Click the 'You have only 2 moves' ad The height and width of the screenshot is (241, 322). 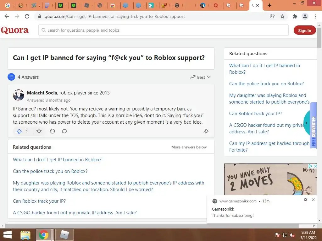(x=270, y=179)
